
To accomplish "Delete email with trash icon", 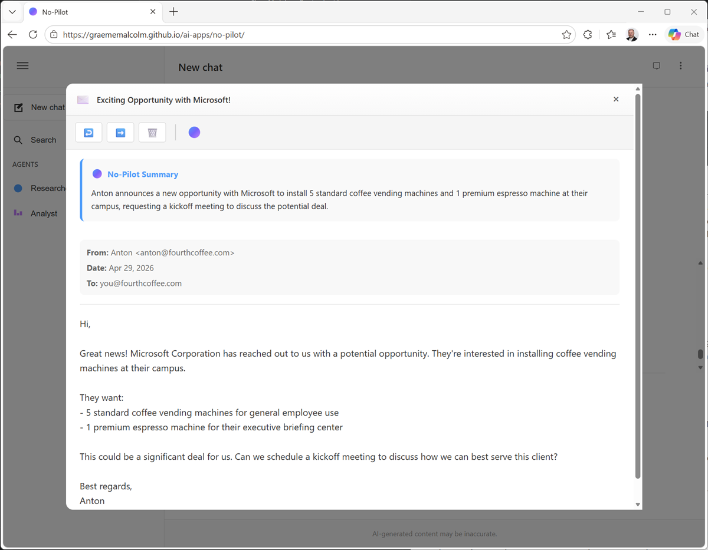I will click(152, 133).
